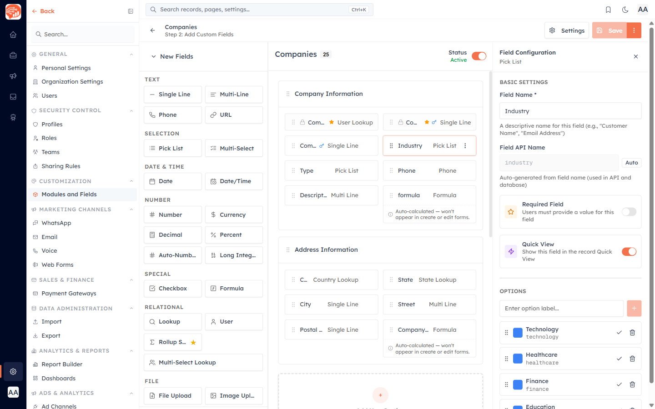Delete the Finance option

coord(632,384)
